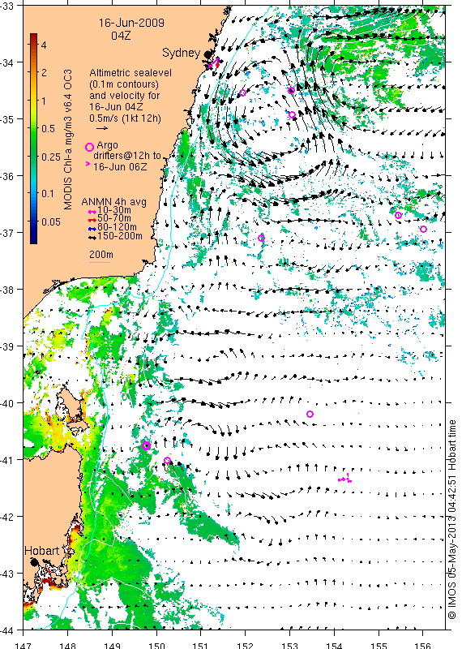Screen dimensions: 462x649
Task: Click the dark blue bottom of the colorbar
Action: coord(33,238)
